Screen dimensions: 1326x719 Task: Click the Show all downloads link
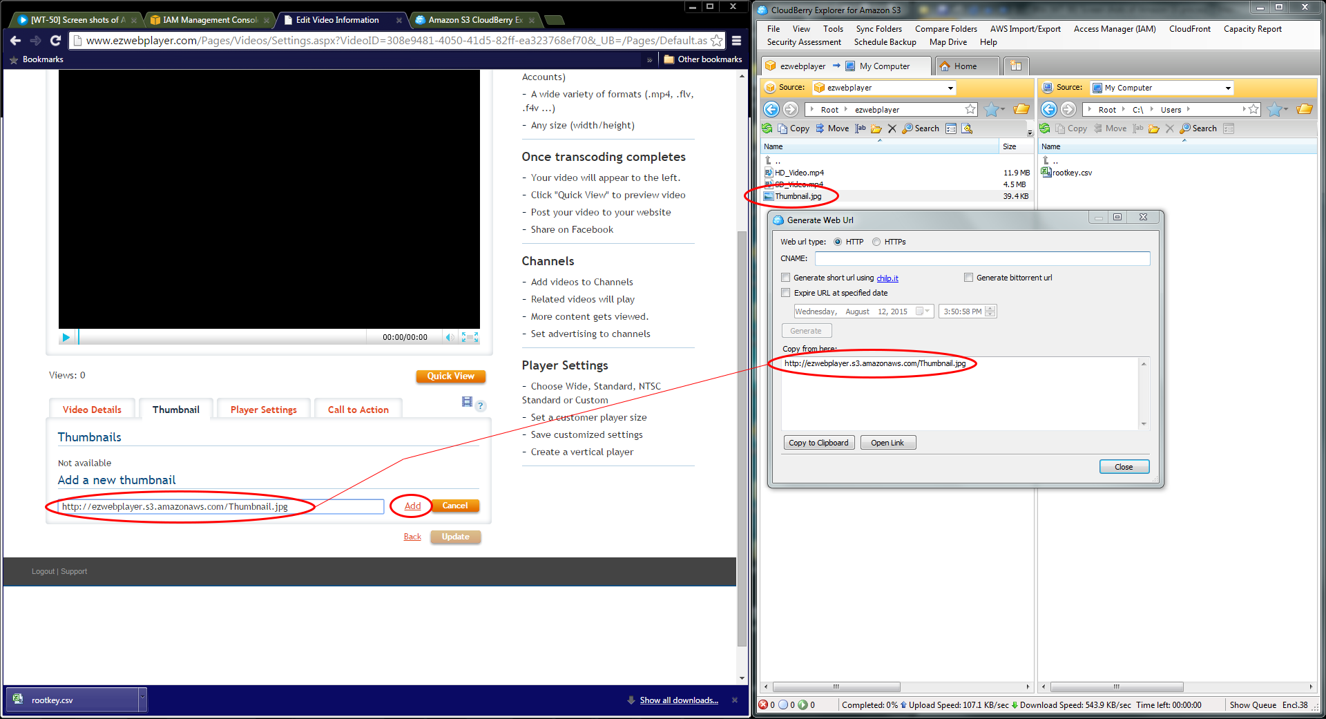(679, 700)
